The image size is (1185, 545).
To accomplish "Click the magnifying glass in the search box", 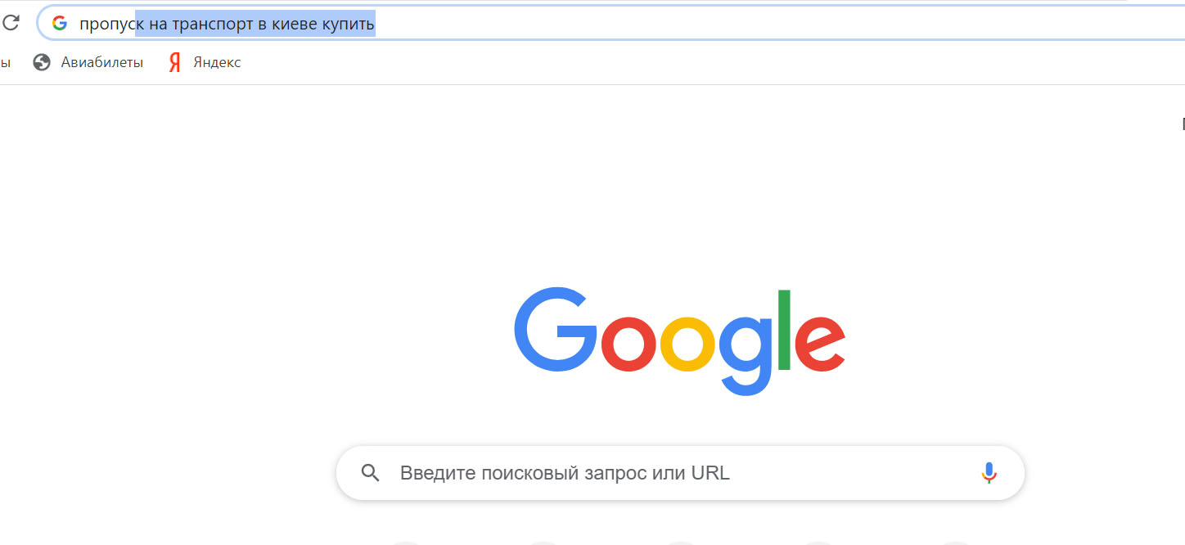I will click(x=371, y=473).
